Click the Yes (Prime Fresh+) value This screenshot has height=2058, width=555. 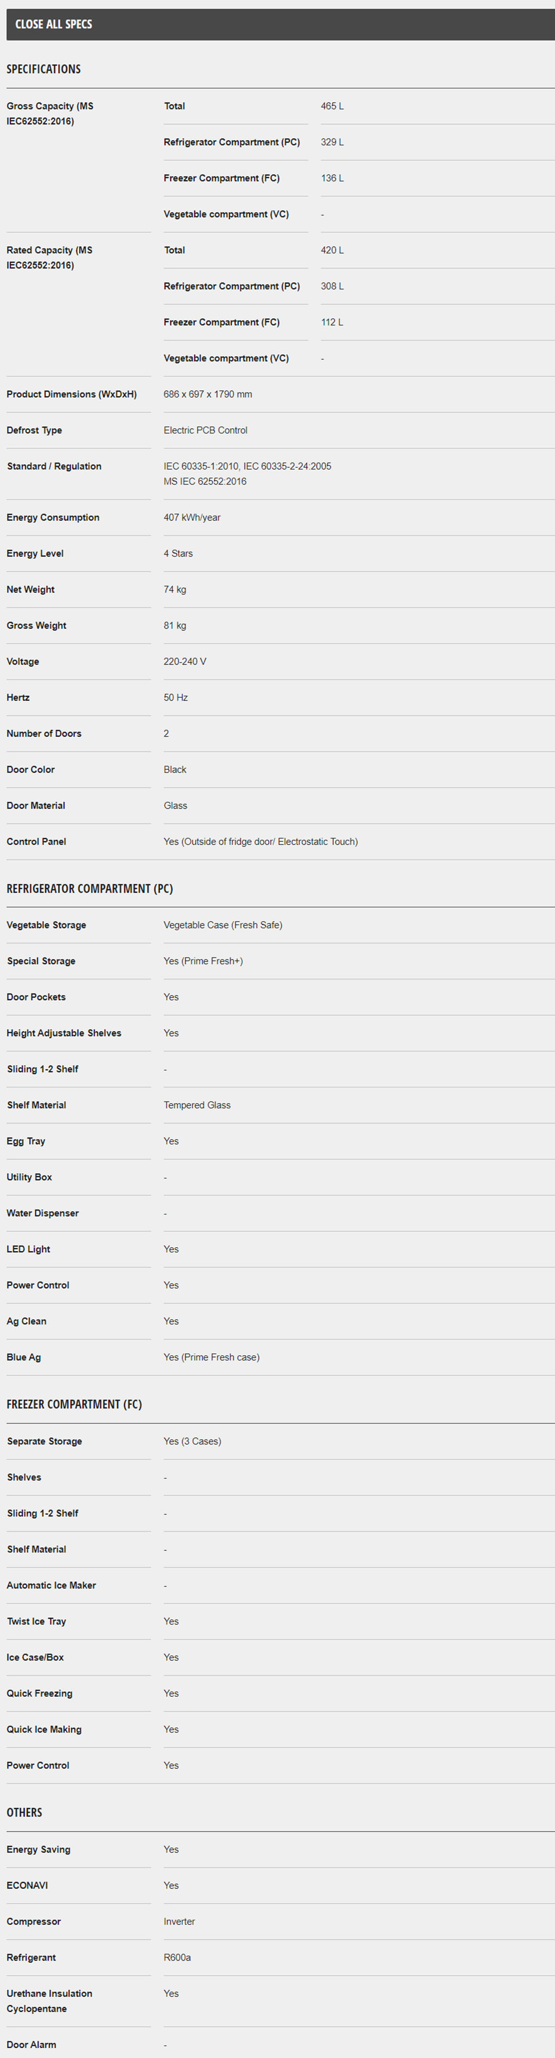202,961
